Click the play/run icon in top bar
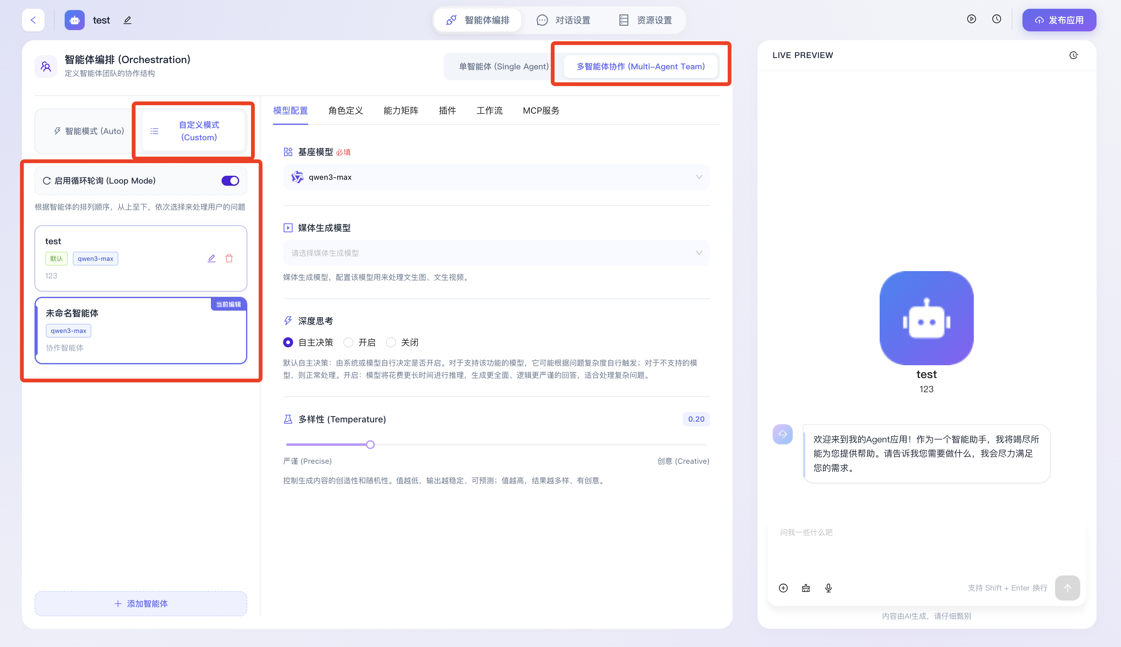 (971, 19)
